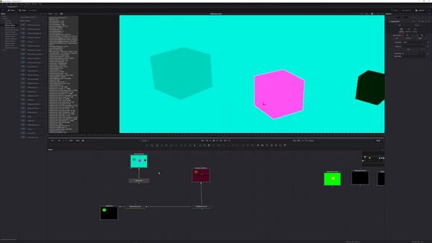Start forward playback in the transport controls
The image size is (432, 243).
click(x=217, y=140)
